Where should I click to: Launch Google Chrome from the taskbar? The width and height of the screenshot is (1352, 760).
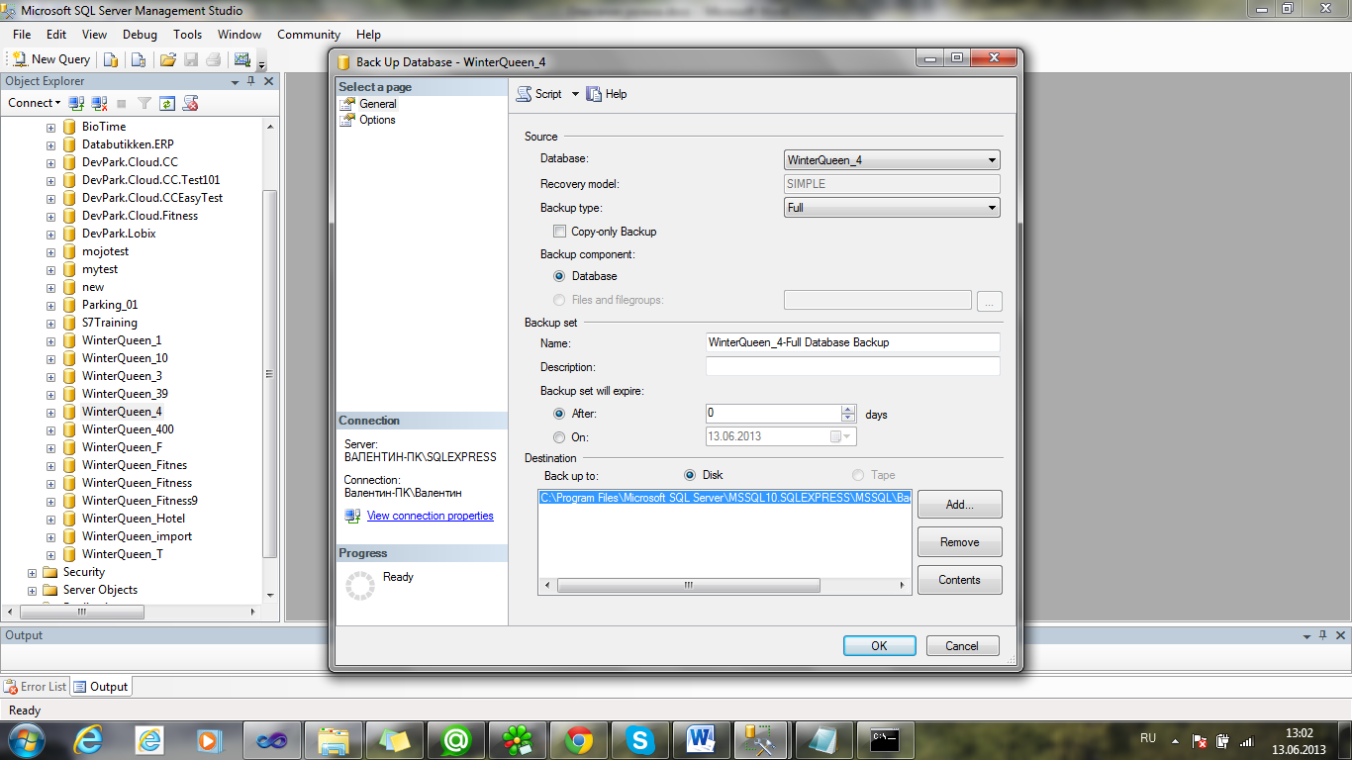(x=579, y=739)
